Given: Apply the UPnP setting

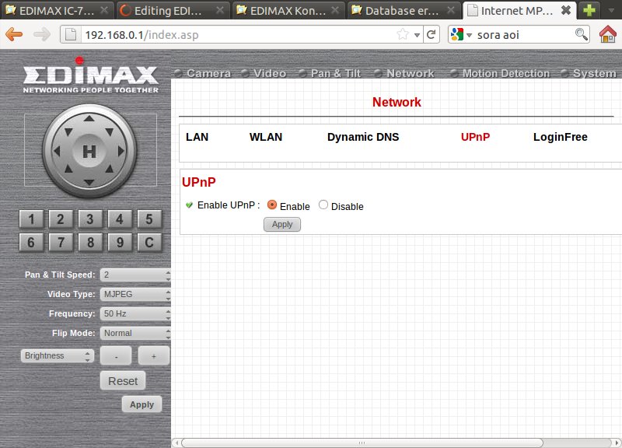Looking at the screenshot, I should point(282,224).
